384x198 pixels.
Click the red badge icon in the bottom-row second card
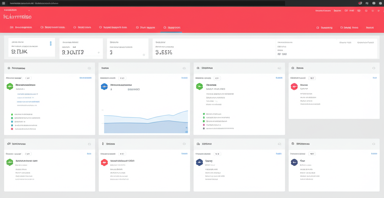pyautogui.click(x=104, y=162)
